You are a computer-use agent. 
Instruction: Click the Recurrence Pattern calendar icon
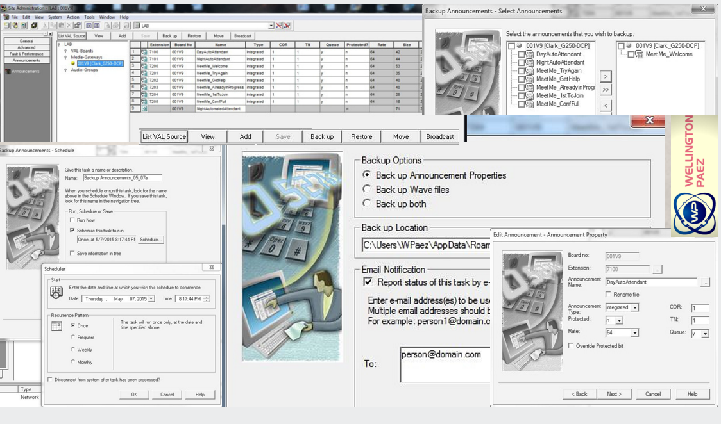pos(56,326)
